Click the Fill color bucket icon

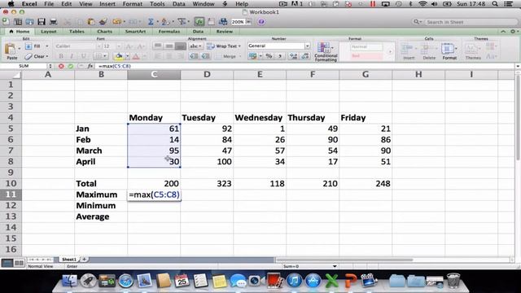tap(119, 56)
